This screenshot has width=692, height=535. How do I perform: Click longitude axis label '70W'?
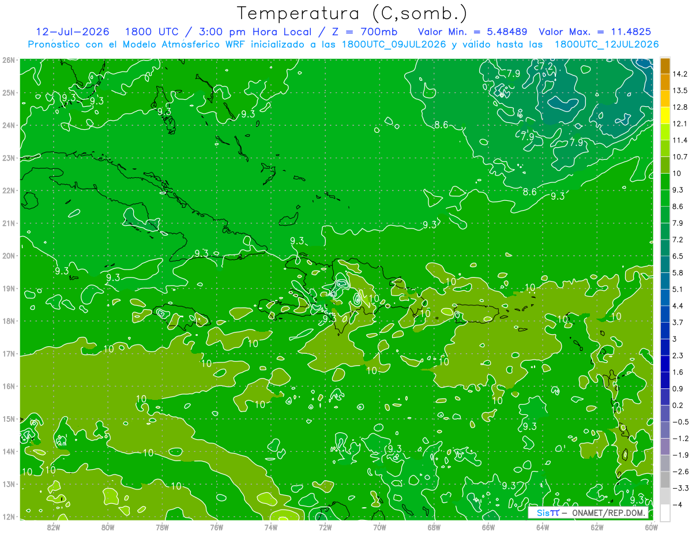pos(379,527)
